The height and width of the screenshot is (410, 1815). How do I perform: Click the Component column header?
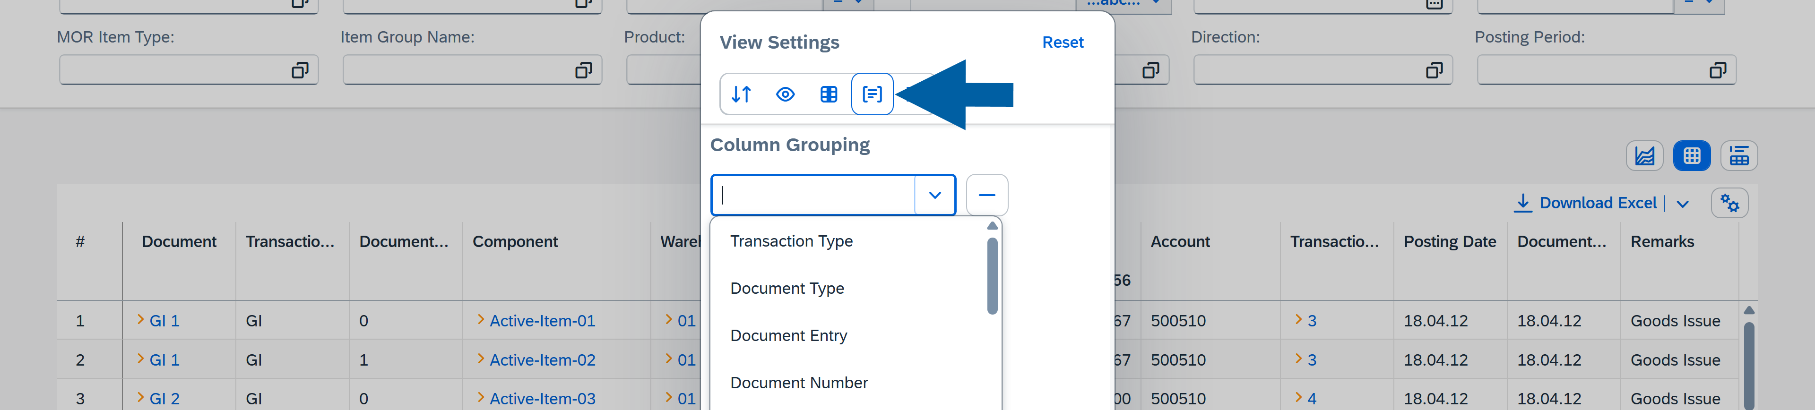point(515,242)
